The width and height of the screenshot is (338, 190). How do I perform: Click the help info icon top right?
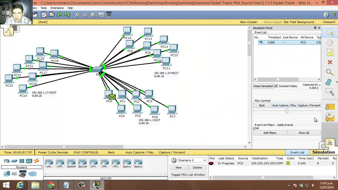click(x=326, y=15)
